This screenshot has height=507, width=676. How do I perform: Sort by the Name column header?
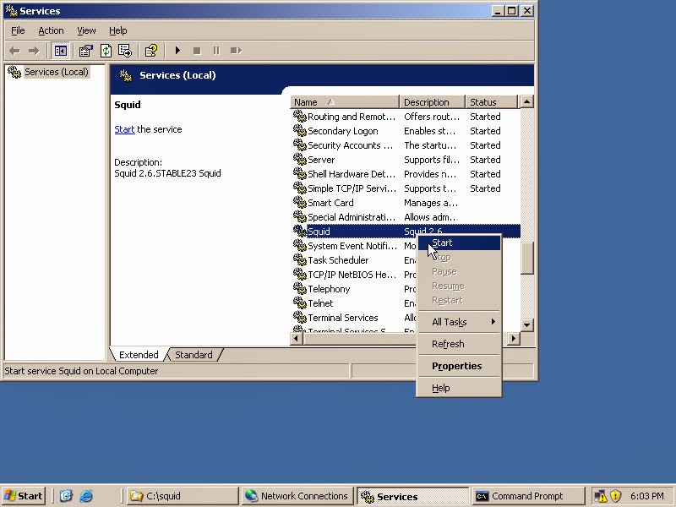345,102
